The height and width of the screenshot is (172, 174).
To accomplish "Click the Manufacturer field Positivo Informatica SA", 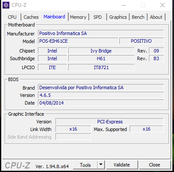I will tap(101, 33).
